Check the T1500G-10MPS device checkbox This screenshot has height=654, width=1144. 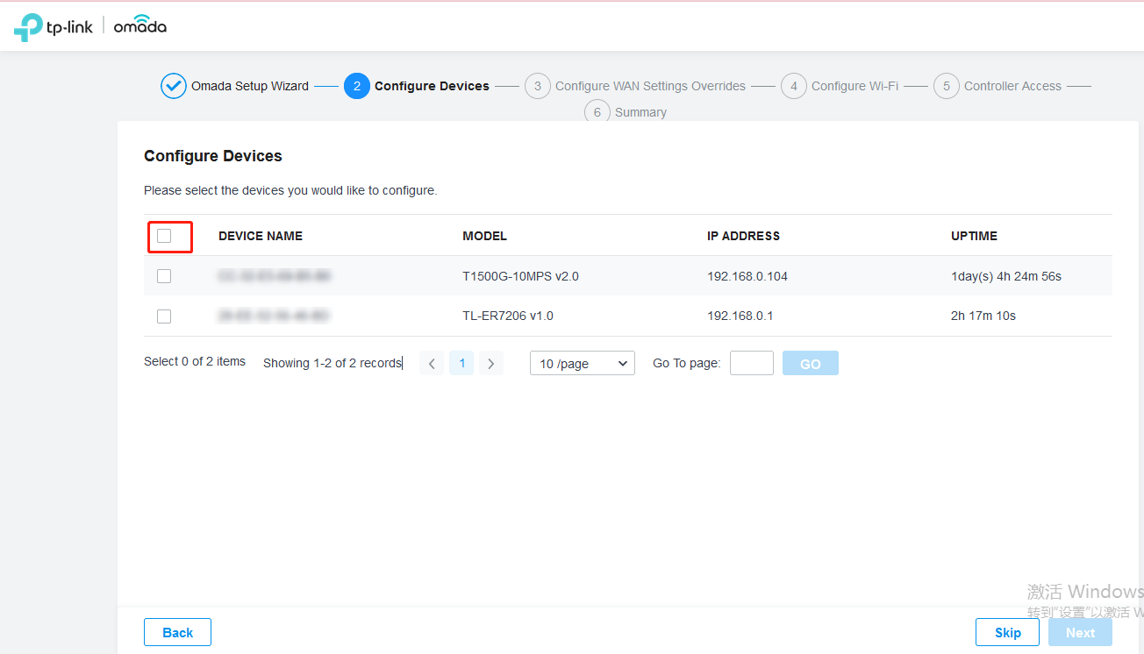pos(164,275)
